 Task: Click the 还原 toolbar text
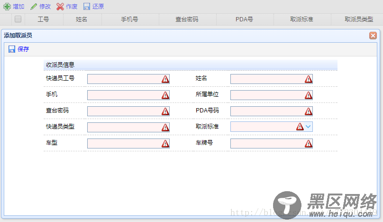coord(98,7)
